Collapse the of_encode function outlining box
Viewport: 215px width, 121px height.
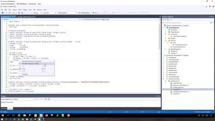click(x=9, y=82)
